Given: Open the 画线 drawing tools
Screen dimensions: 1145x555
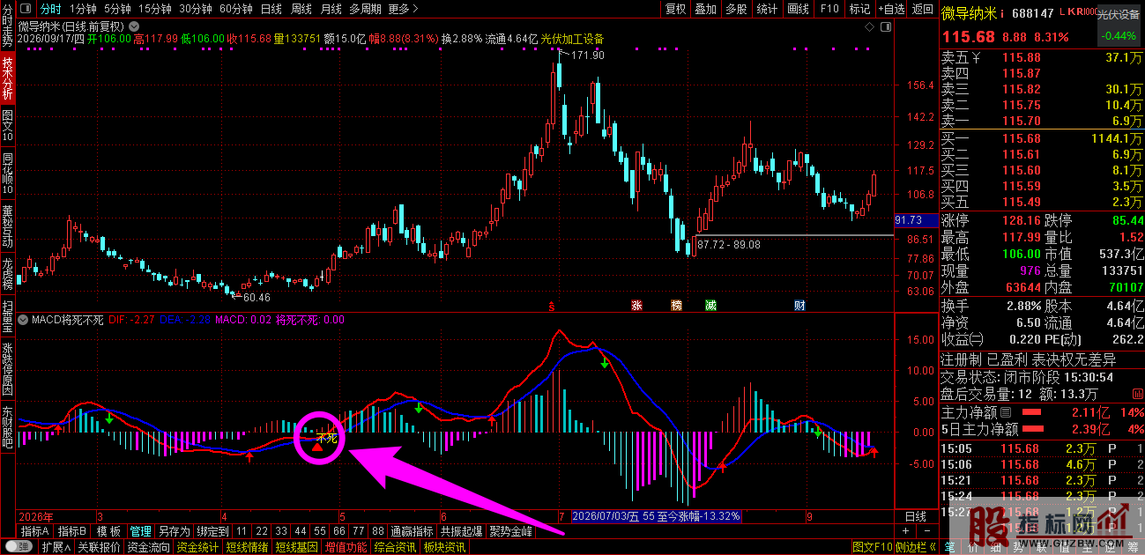Looking at the screenshot, I should pos(798,9).
